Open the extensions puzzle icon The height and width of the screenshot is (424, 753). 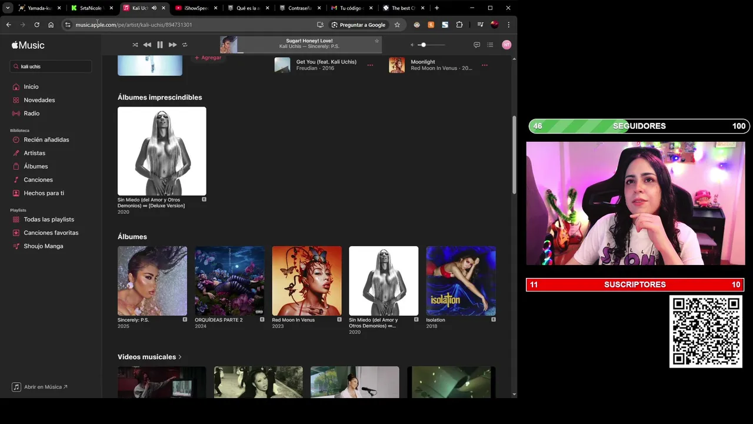tap(459, 25)
